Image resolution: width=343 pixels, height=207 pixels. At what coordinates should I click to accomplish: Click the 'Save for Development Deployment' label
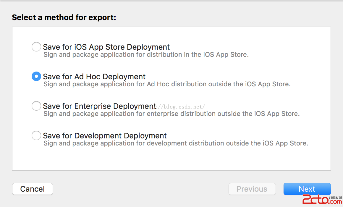[105, 136]
